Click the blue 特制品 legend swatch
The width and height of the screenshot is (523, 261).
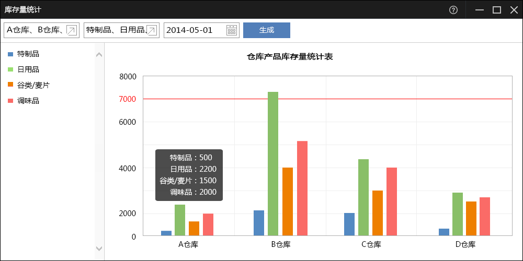pos(10,54)
